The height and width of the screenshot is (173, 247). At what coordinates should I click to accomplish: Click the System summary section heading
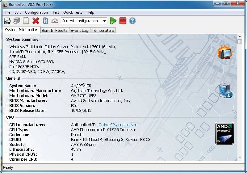click(22, 40)
